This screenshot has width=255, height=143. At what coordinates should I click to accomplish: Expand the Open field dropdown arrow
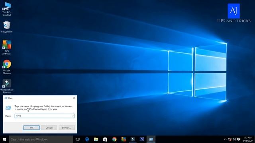pyautogui.click(x=73, y=116)
